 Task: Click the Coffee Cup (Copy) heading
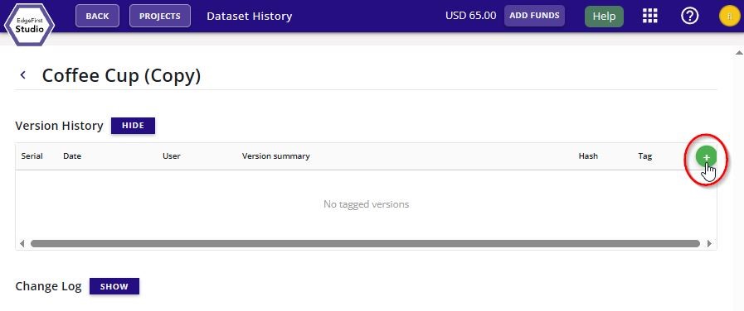point(121,76)
